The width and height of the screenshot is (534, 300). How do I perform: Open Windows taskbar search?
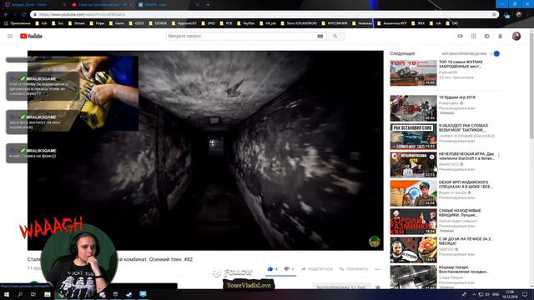point(20,294)
